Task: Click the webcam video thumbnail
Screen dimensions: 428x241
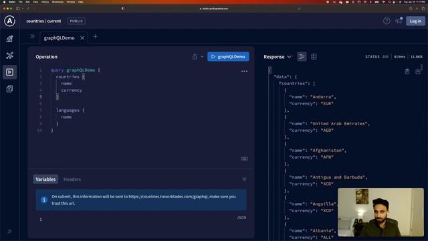Action: 381,212
